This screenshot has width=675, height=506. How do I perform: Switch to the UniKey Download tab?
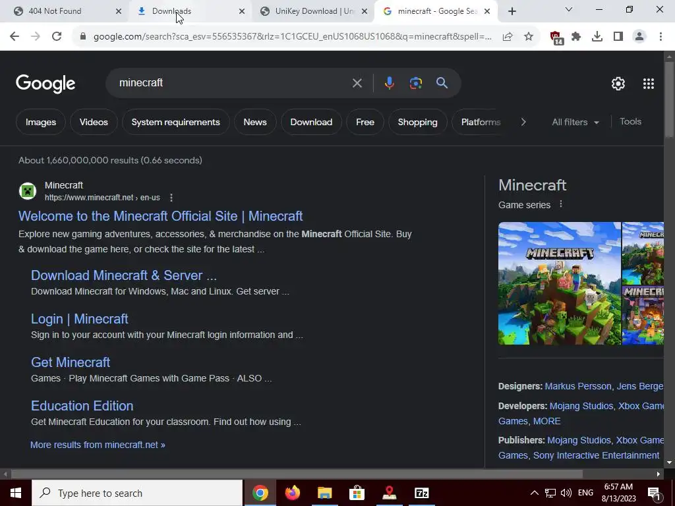pos(314,11)
